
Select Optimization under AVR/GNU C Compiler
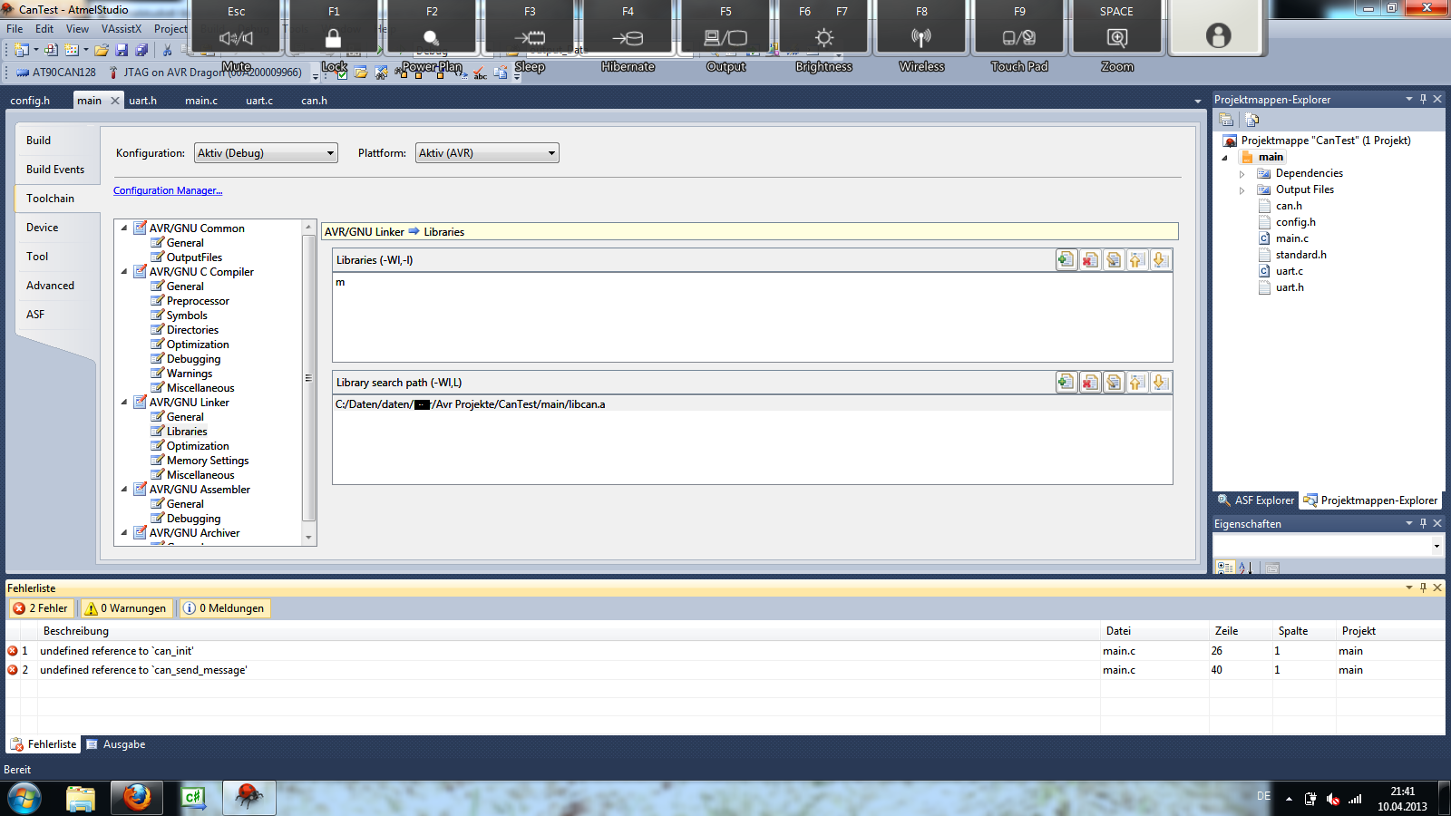click(x=198, y=345)
